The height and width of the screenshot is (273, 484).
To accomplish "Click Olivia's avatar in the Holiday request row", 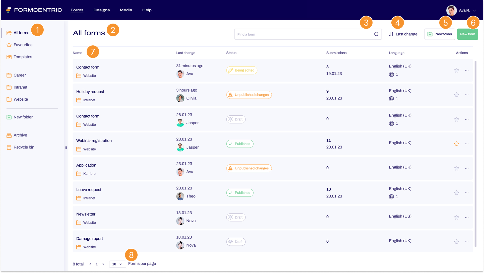I will point(180,98).
